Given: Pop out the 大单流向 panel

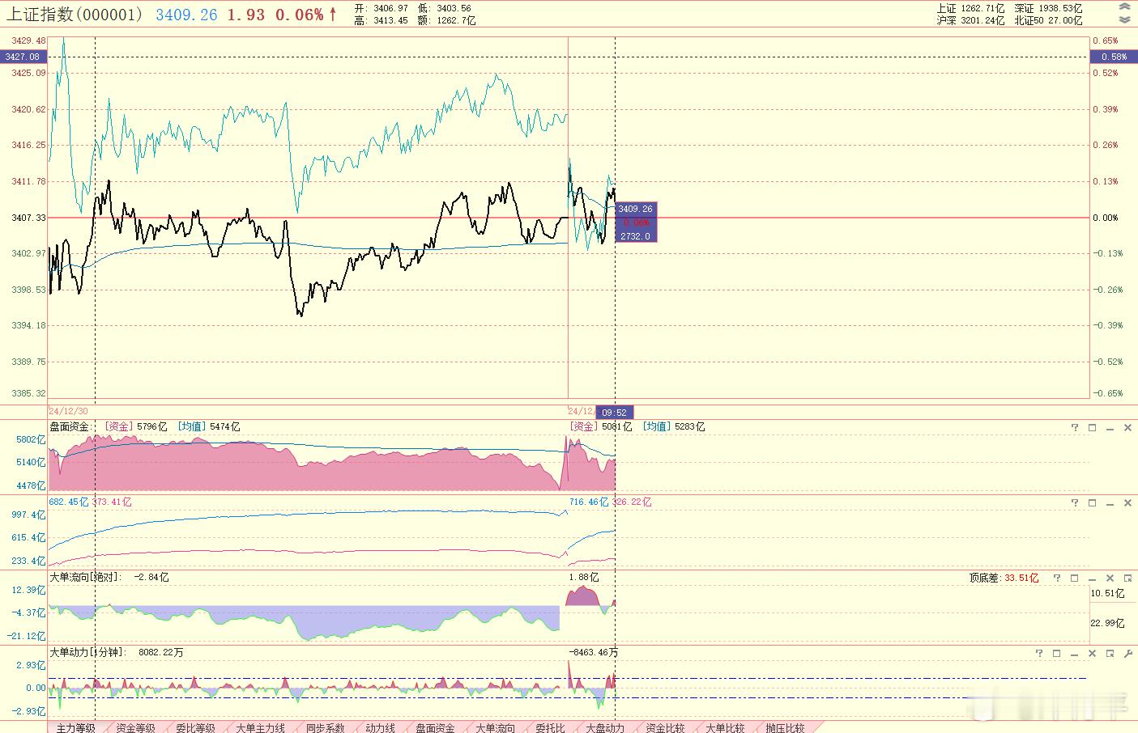Looking at the screenshot, I should (1127, 578).
